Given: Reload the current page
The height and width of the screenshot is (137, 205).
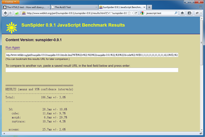Looking at the screenshot, I should tap(136, 13).
